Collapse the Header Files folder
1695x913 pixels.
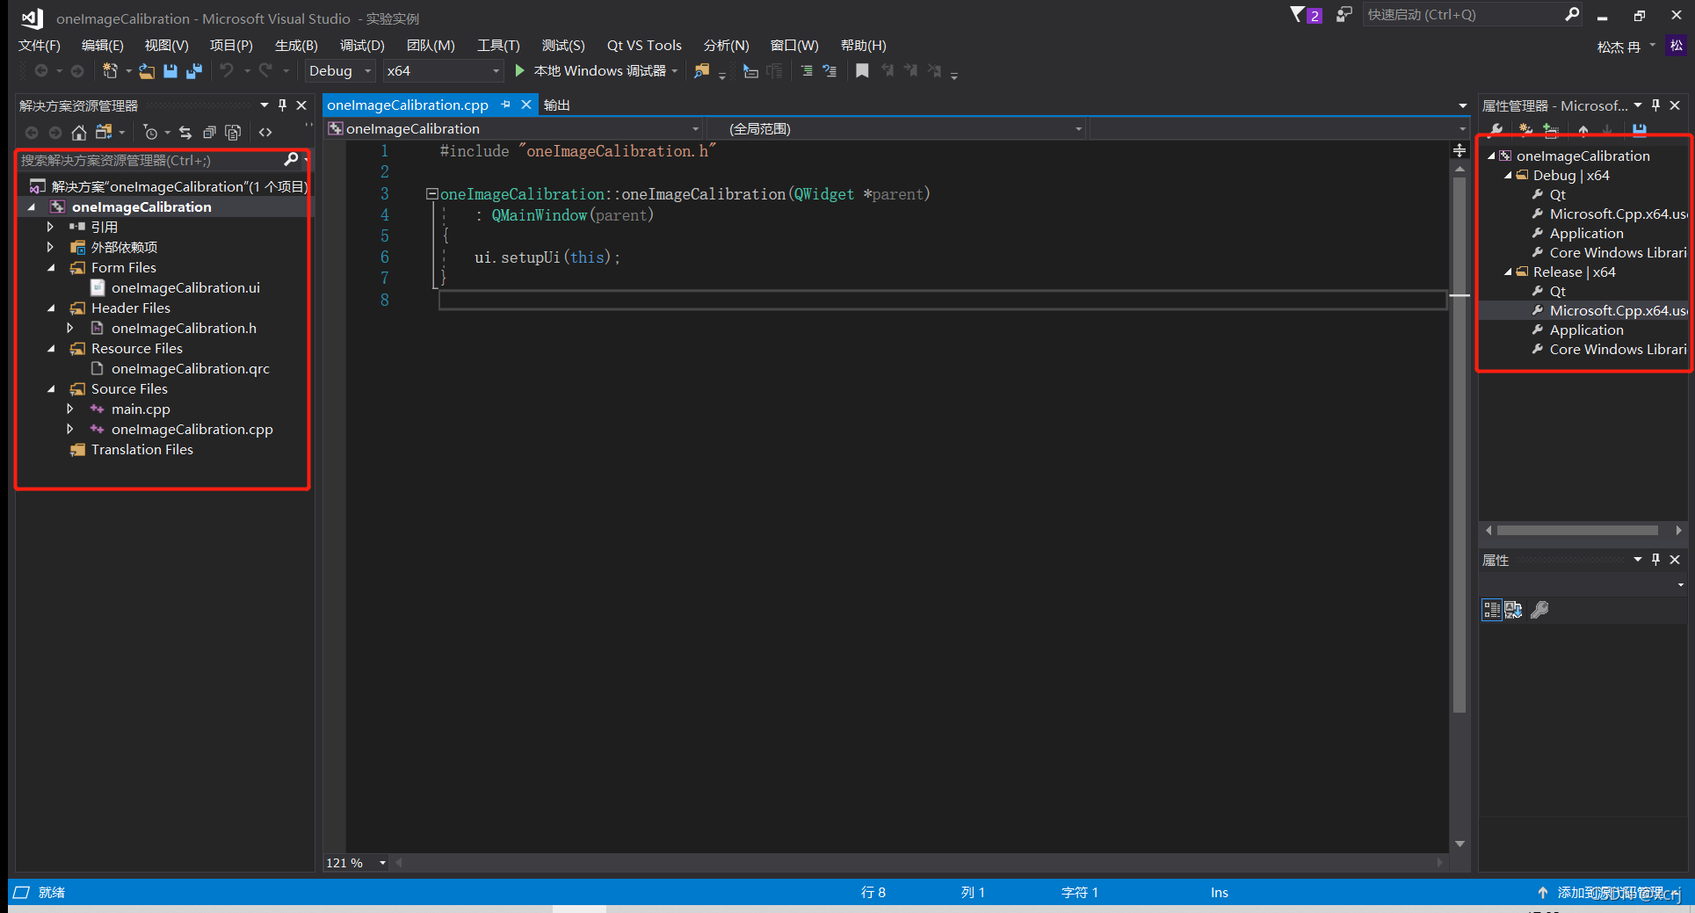(51, 308)
